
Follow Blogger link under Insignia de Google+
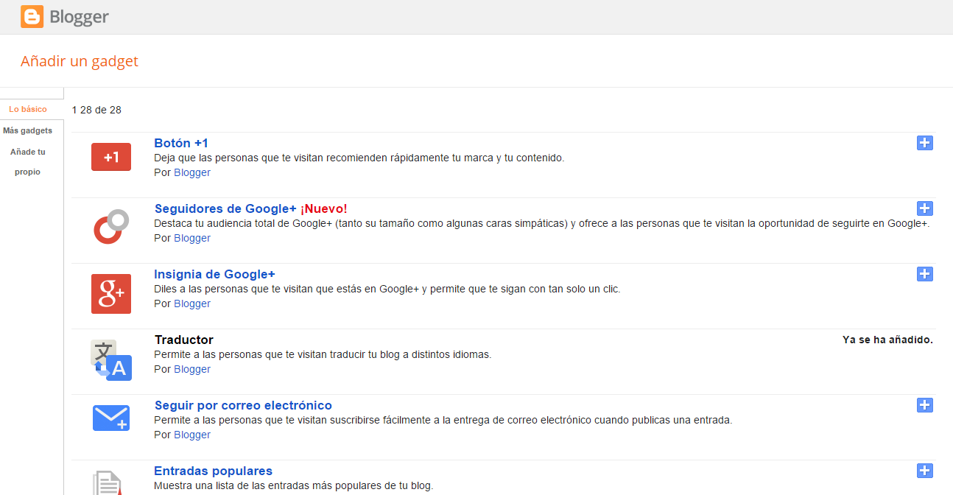pyautogui.click(x=192, y=303)
